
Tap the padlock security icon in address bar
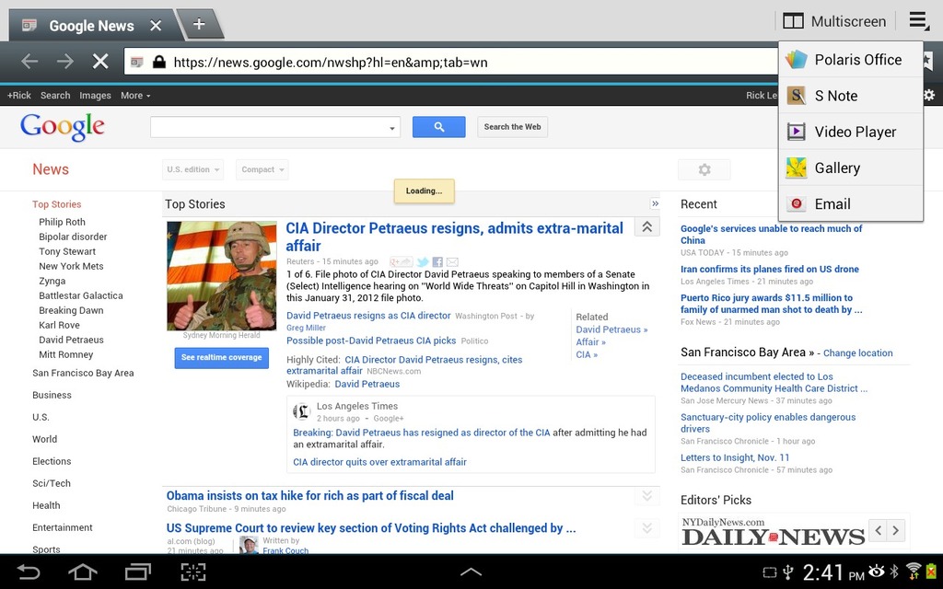[x=158, y=62]
